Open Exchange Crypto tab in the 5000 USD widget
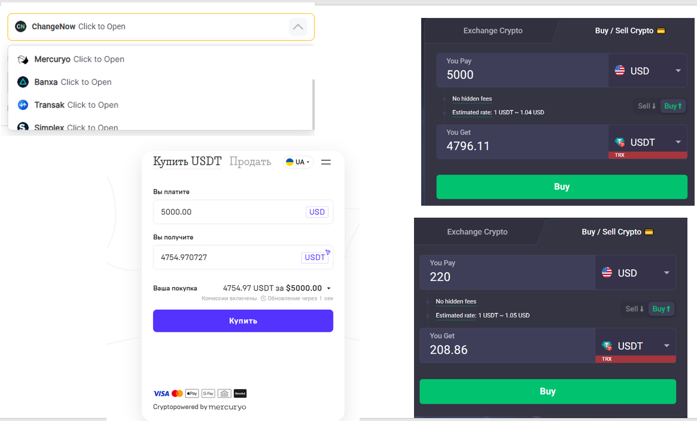The height and width of the screenshot is (421, 697). (492, 30)
